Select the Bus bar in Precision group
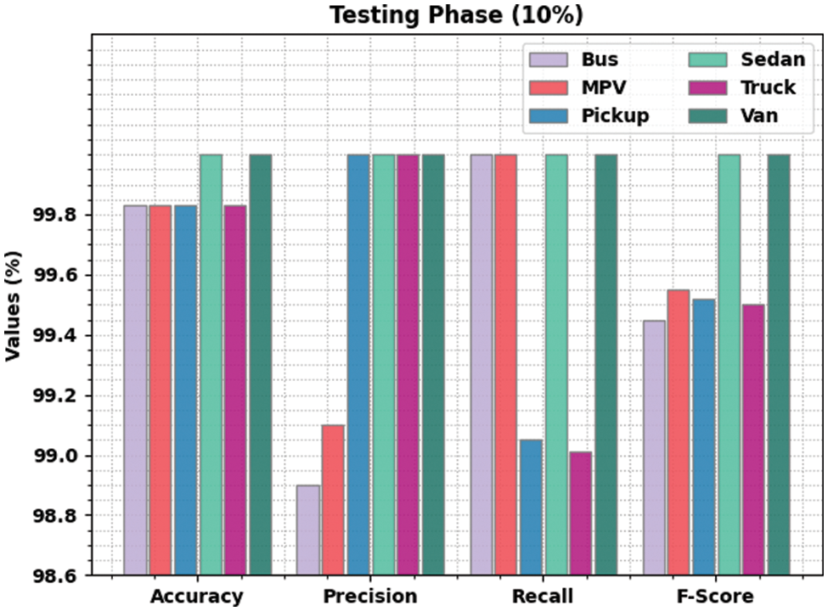The image size is (828, 611). pos(308,530)
